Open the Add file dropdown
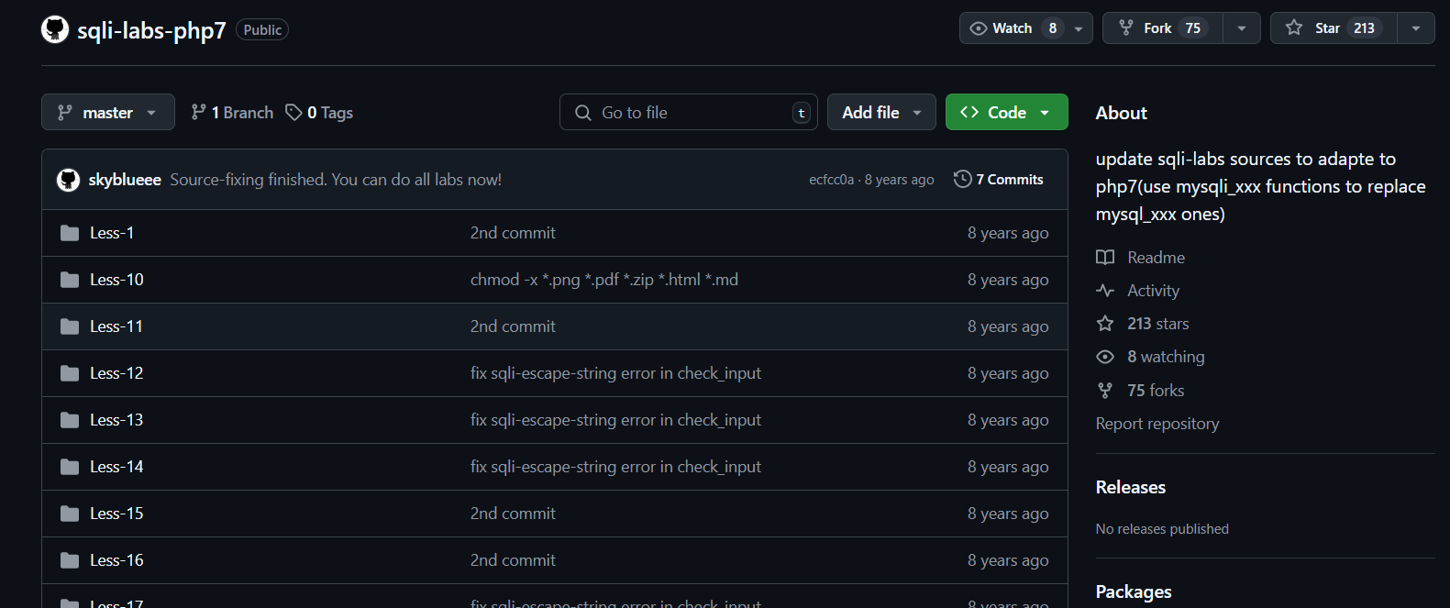 [x=881, y=112]
